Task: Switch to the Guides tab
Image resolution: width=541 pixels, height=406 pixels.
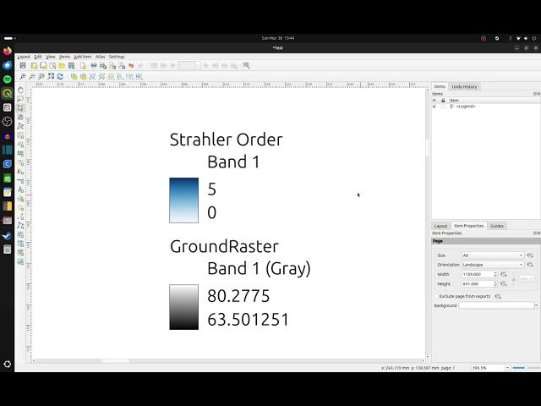Action: coord(497,226)
